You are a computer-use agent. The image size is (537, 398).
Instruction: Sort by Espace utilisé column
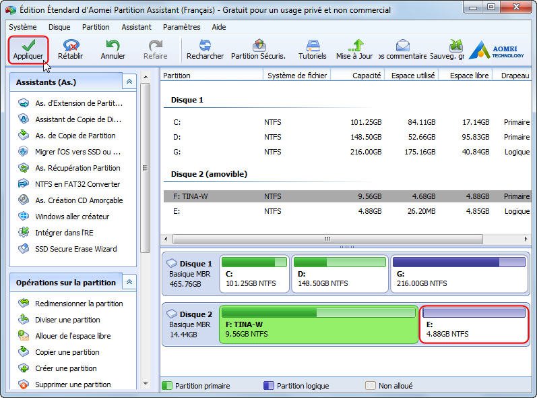(x=412, y=76)
